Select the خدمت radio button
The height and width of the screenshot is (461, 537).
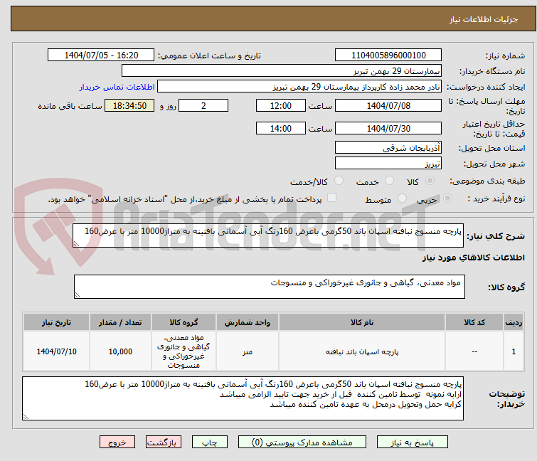point(389,181)
